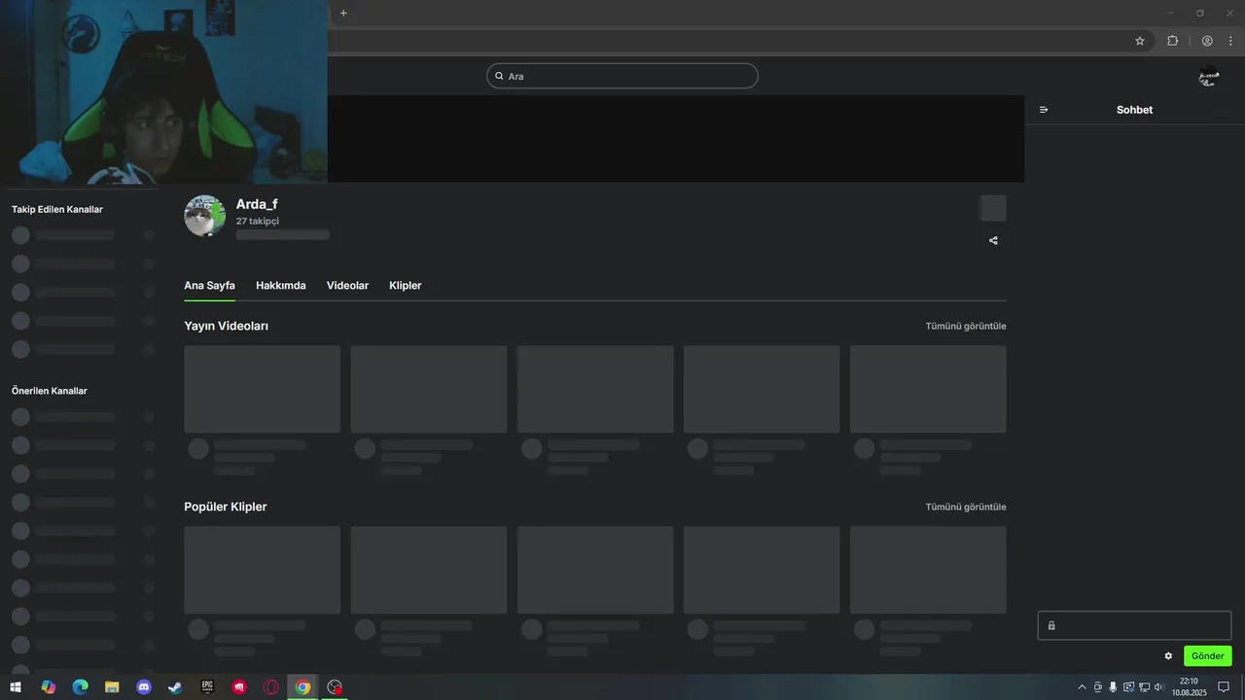Click the Meet Now tray icon

point(1097,687)
